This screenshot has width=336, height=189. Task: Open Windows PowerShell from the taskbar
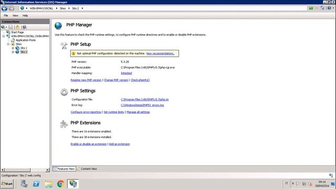click(x=36, y=184)
